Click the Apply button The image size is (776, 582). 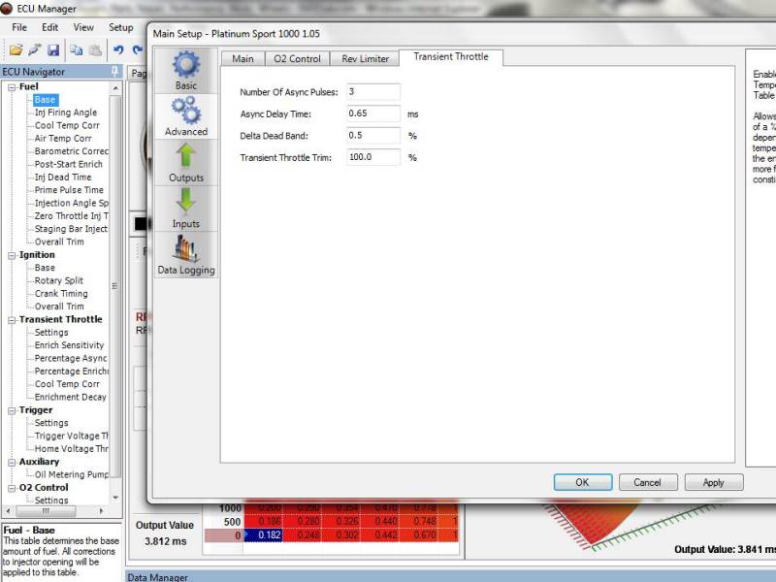pos(713,482)
